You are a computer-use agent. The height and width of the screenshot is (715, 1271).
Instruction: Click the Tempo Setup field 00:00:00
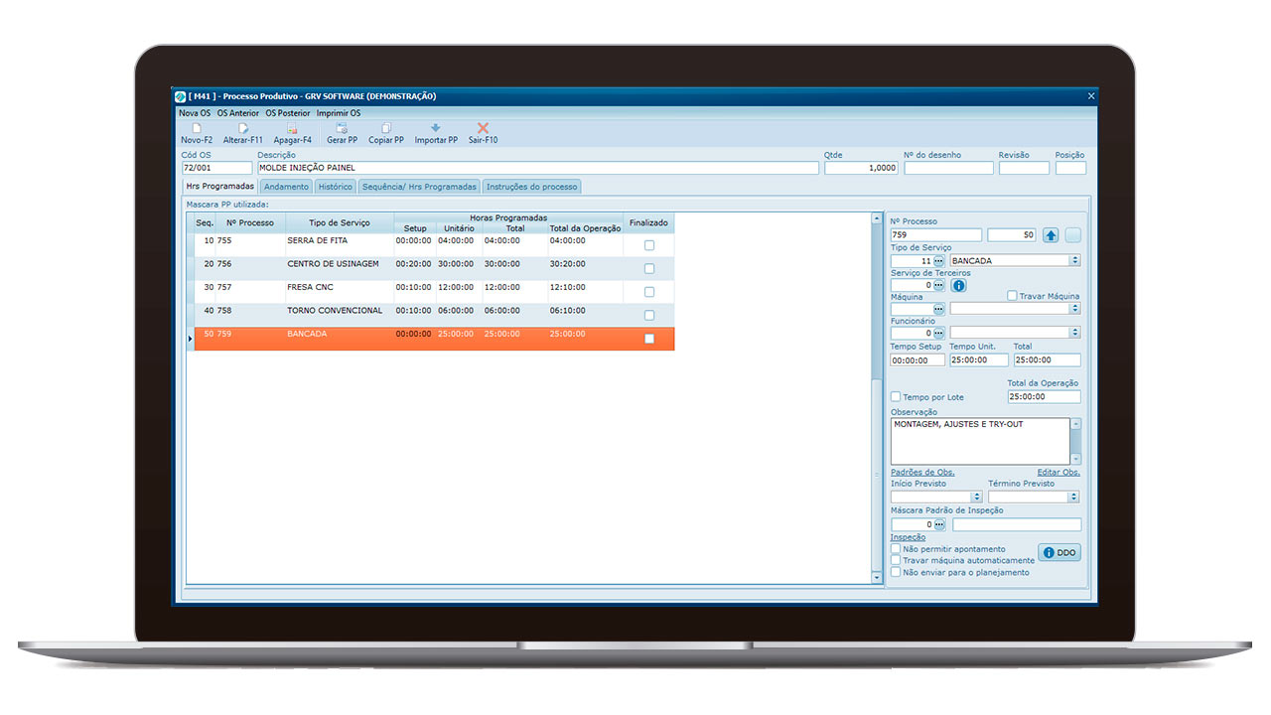(x=918, y=359)
